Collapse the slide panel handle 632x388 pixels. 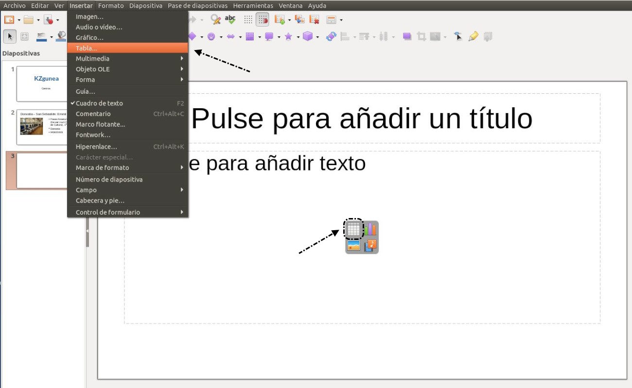point(88,231)
